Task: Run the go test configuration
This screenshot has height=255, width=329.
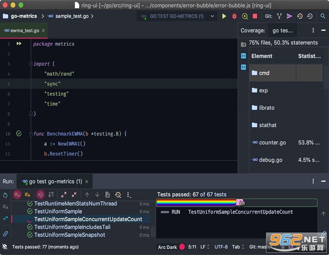Action: click(x=224, y=16)
